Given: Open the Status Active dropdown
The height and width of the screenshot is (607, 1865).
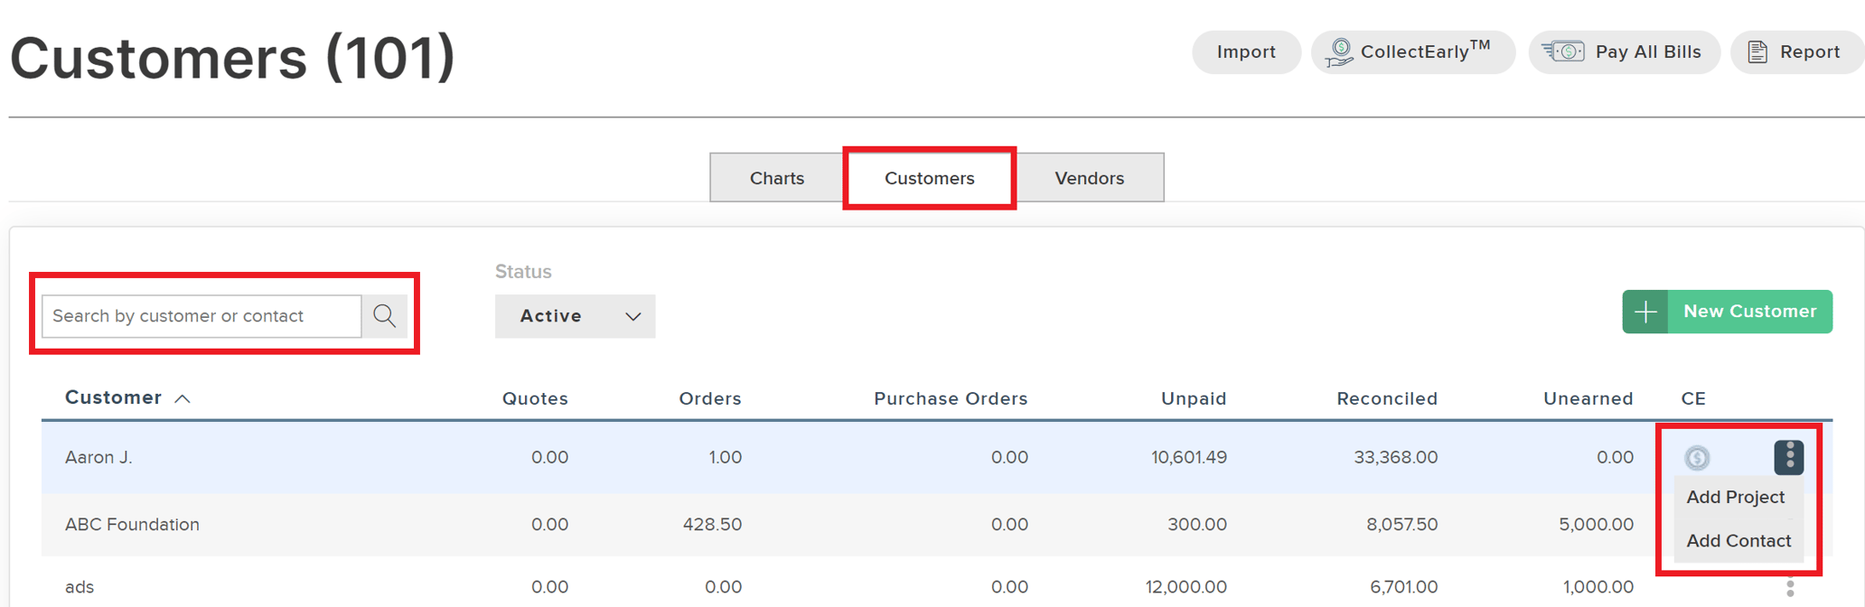Looking at the screenshot, I should point(575,316).
